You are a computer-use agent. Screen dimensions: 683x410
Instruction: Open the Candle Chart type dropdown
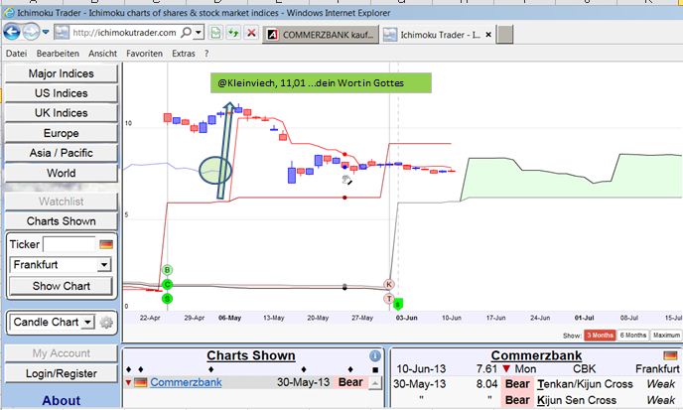click(x=88, y=322)
